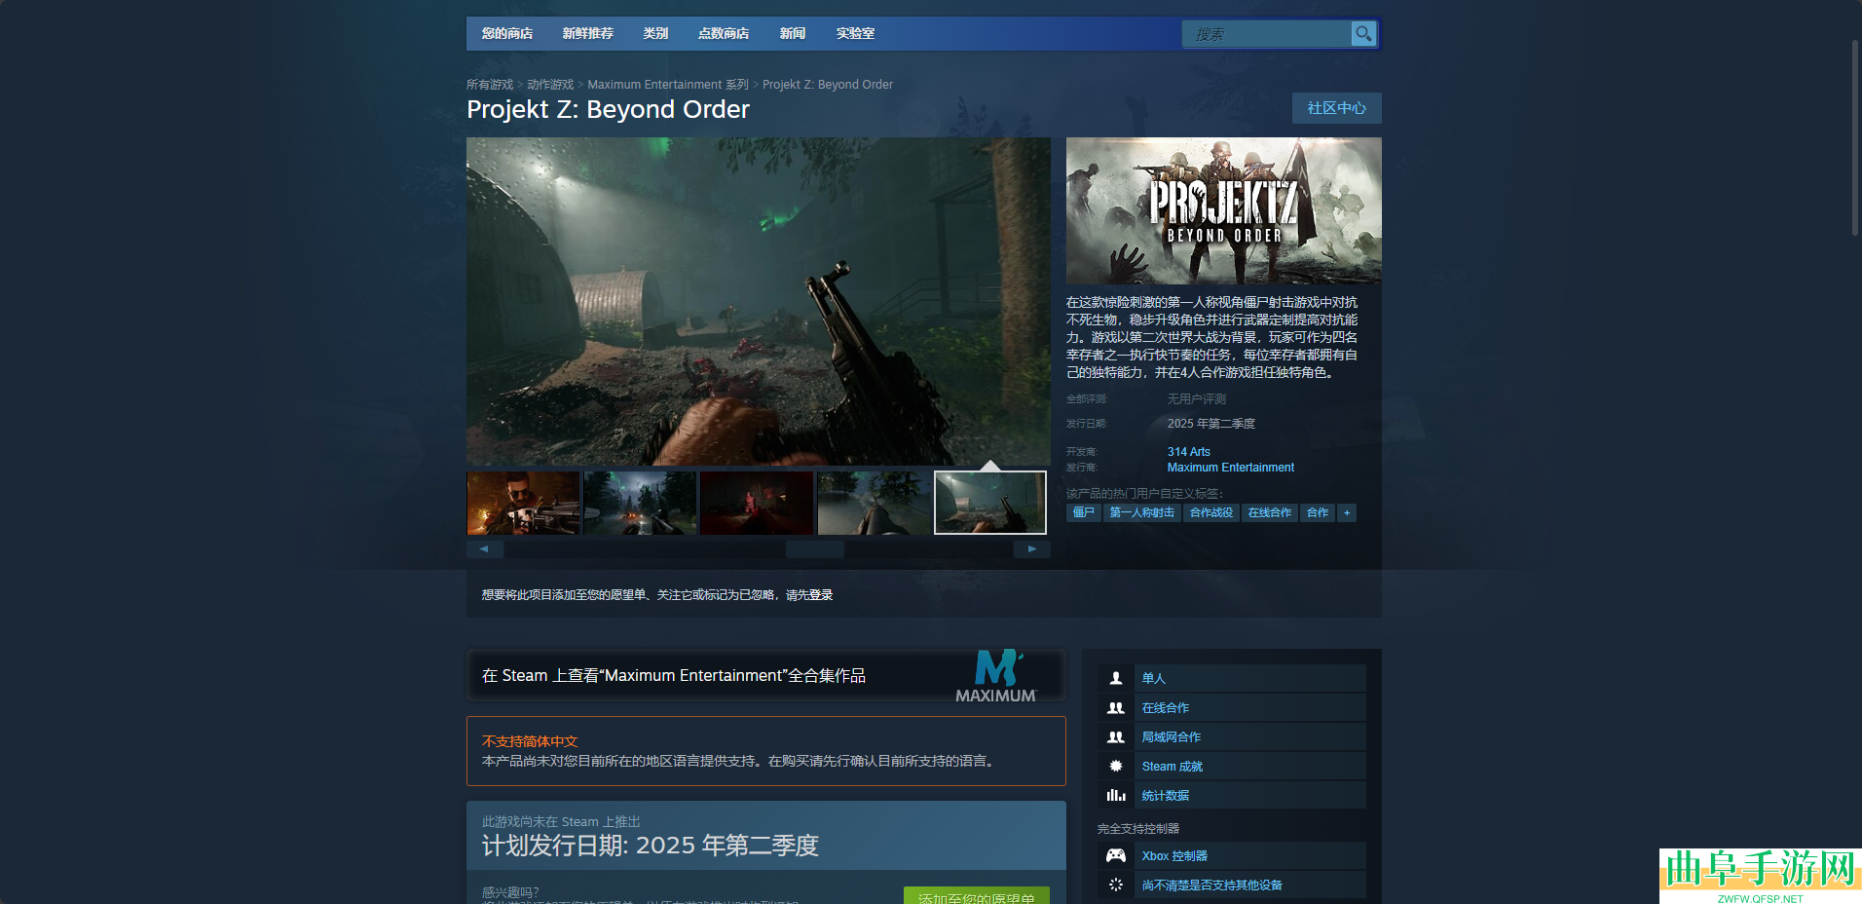Select the fourth foggy screenshot thumbnail
The width and height of the screenshot is (1862, 904).
874,503
